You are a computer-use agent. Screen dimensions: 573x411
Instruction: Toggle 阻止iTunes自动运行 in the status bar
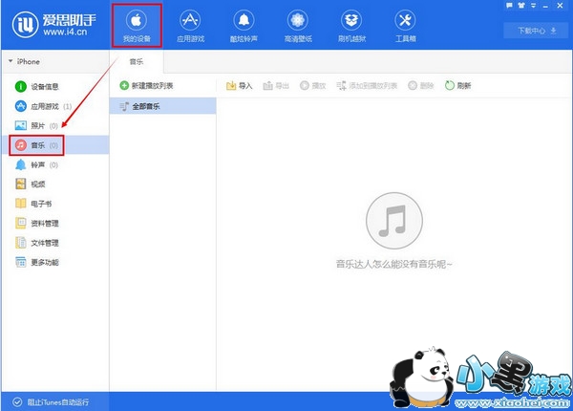[x=51, y=402]
